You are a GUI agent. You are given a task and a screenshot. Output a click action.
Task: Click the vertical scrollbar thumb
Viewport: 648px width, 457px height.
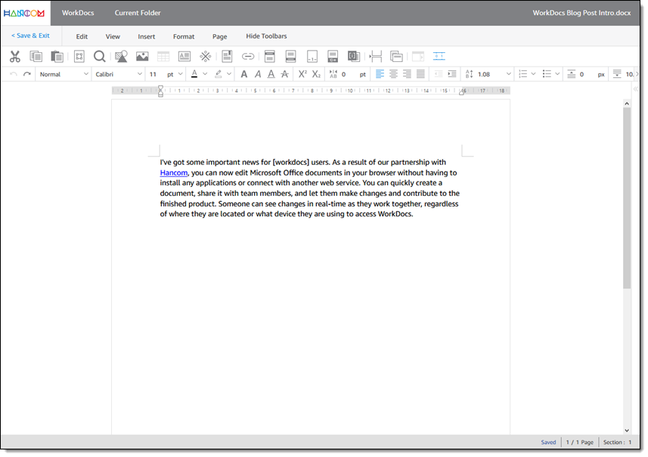click(626, 197)
